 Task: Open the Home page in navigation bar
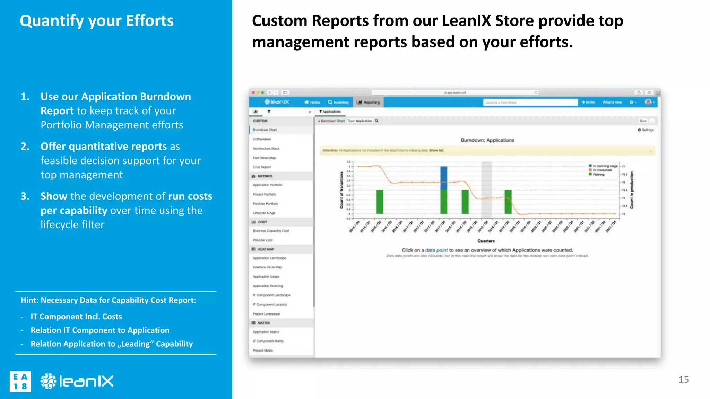pos(312,102)
